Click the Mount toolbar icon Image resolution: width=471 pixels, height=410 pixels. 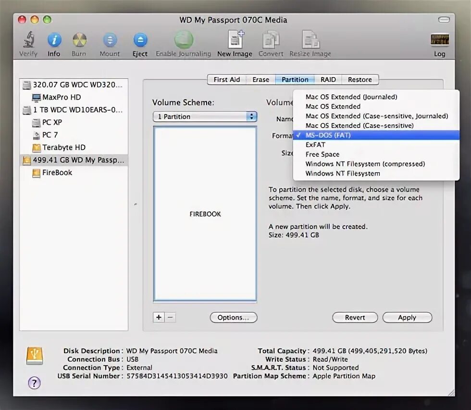(x=110, y=40)
